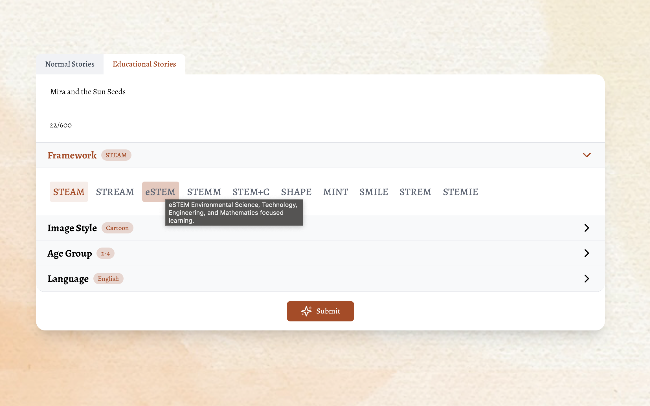The width and height of the screenshot is (650, 406).
Task: Expand the Image Style section arrow
Action: (587, 228)
